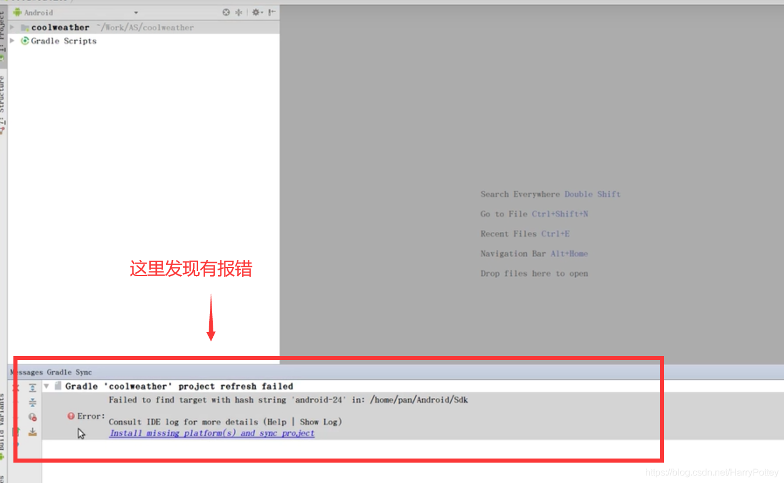Click the export messages download icon
Image resolution: width=784 pixels, height=483 pixels.
coord(33,432)
